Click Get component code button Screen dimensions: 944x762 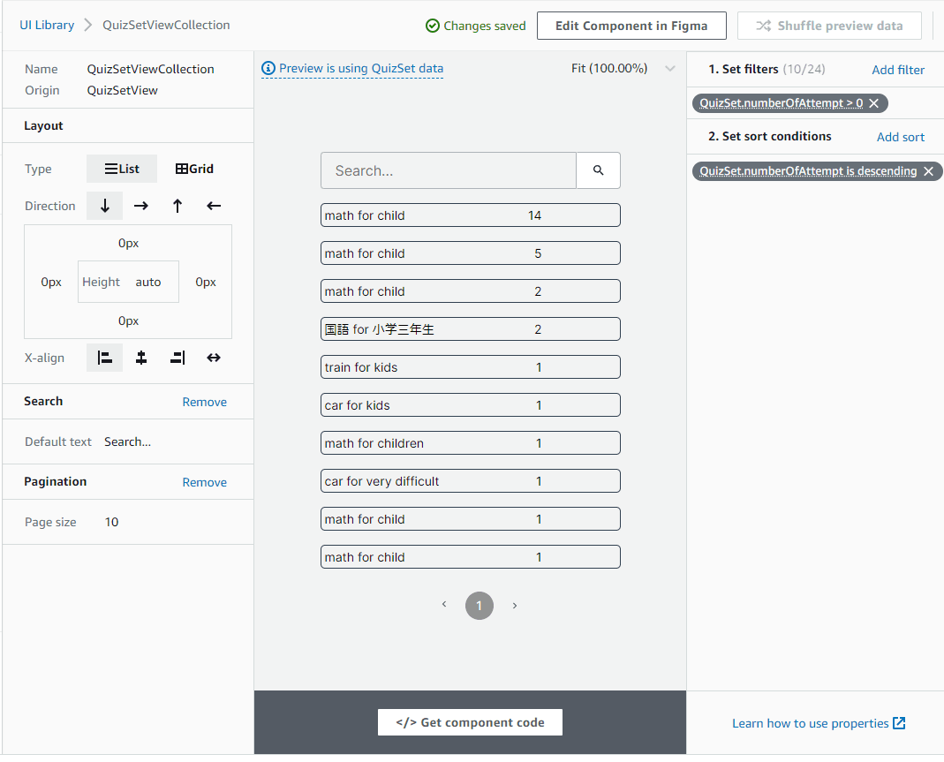tap(470, 722)
